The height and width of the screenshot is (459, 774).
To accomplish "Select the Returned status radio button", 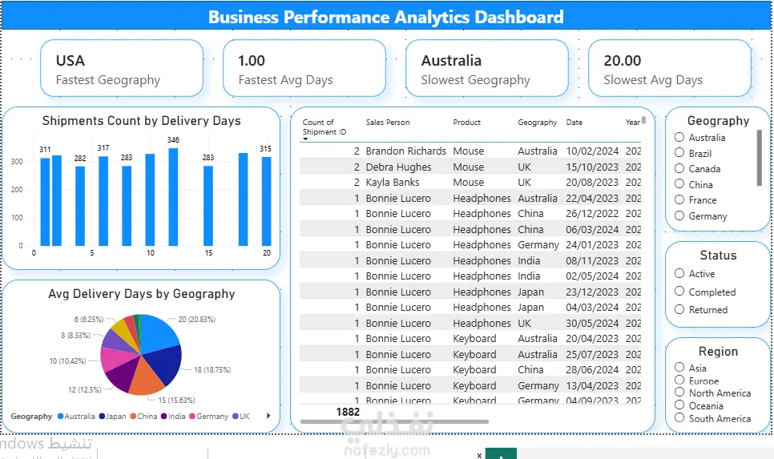I will [679, 309].
